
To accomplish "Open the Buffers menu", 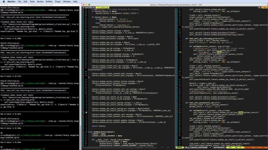I will coord(49,2).
